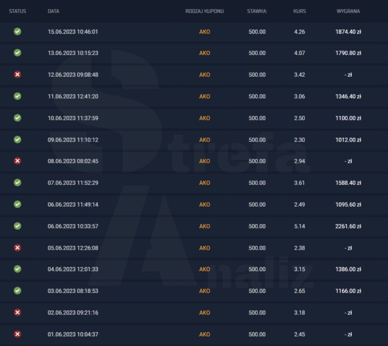388x346 pixels.
Task: Select date 09.06.2023 11:10:12
Action: (x=73, y=140)
